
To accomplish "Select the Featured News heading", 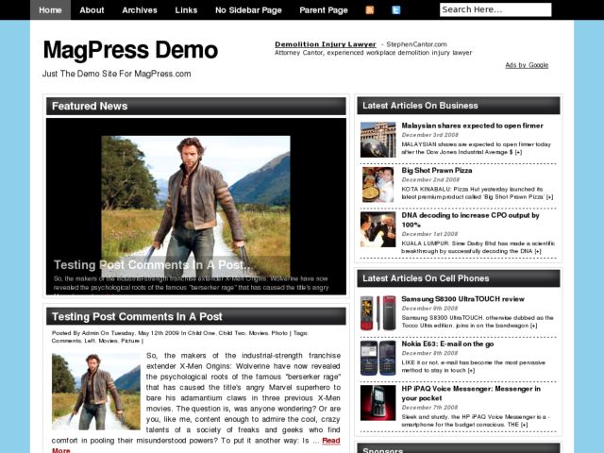I will (x=90, y=106).
